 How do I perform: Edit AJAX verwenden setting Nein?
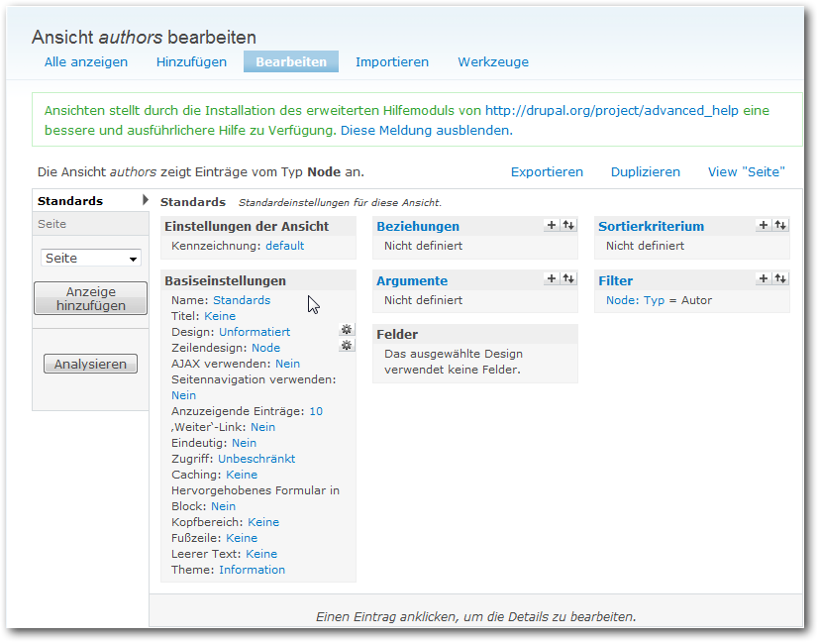pos(287,364)
